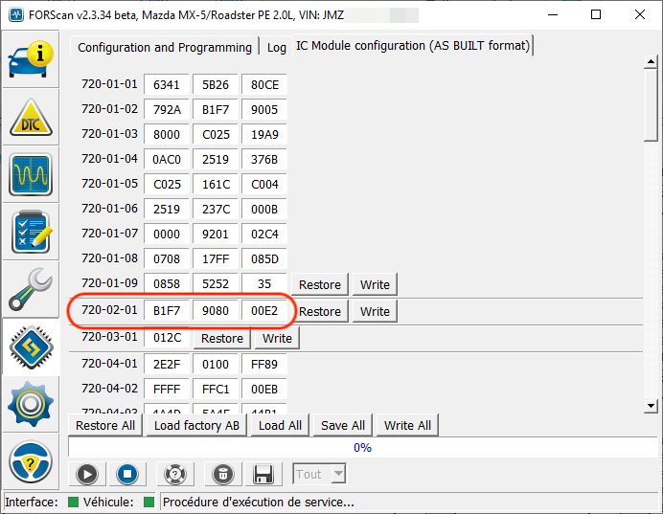Click the 720-04-01 row label

coord(109,364)
